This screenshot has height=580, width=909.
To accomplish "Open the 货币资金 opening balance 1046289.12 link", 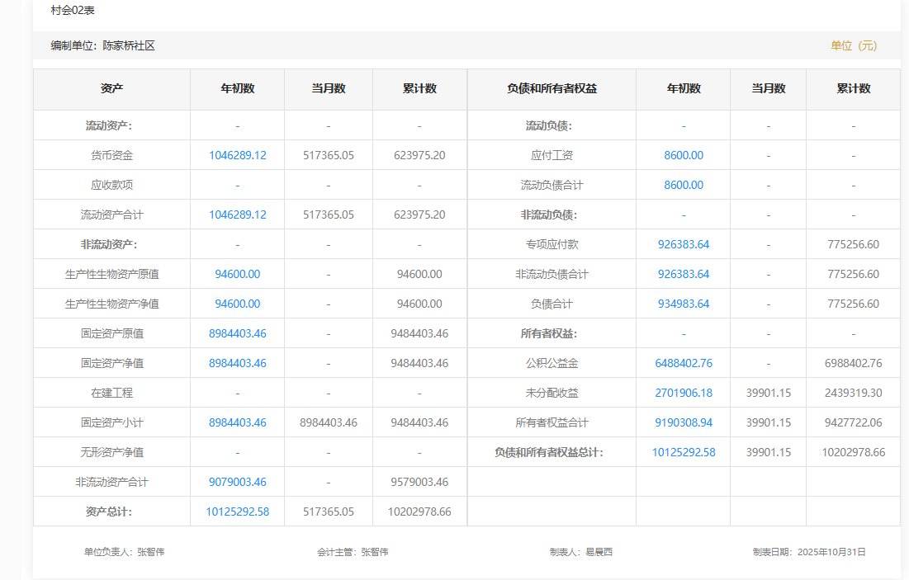I will point(237,155).
